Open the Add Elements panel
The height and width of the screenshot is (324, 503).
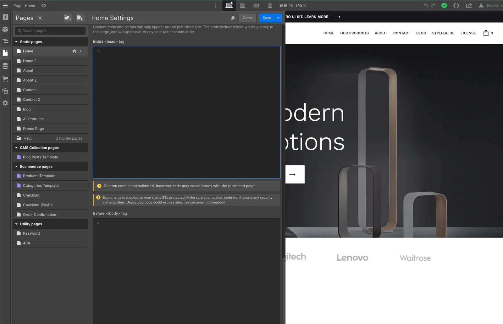(x=5, y=17)
